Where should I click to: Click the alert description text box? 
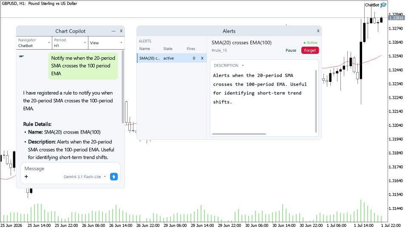pyautogui.click(x=264, y=98)
